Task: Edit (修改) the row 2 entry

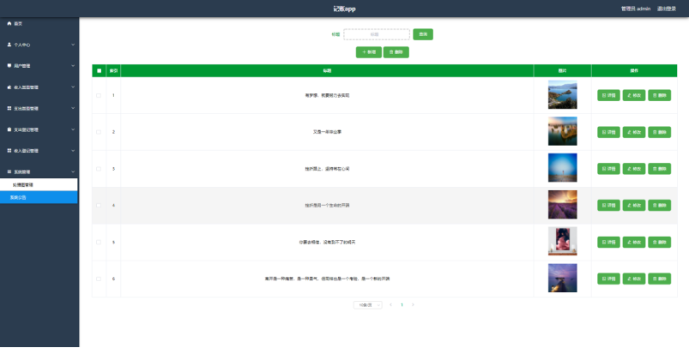Action: tap(633, 132)
